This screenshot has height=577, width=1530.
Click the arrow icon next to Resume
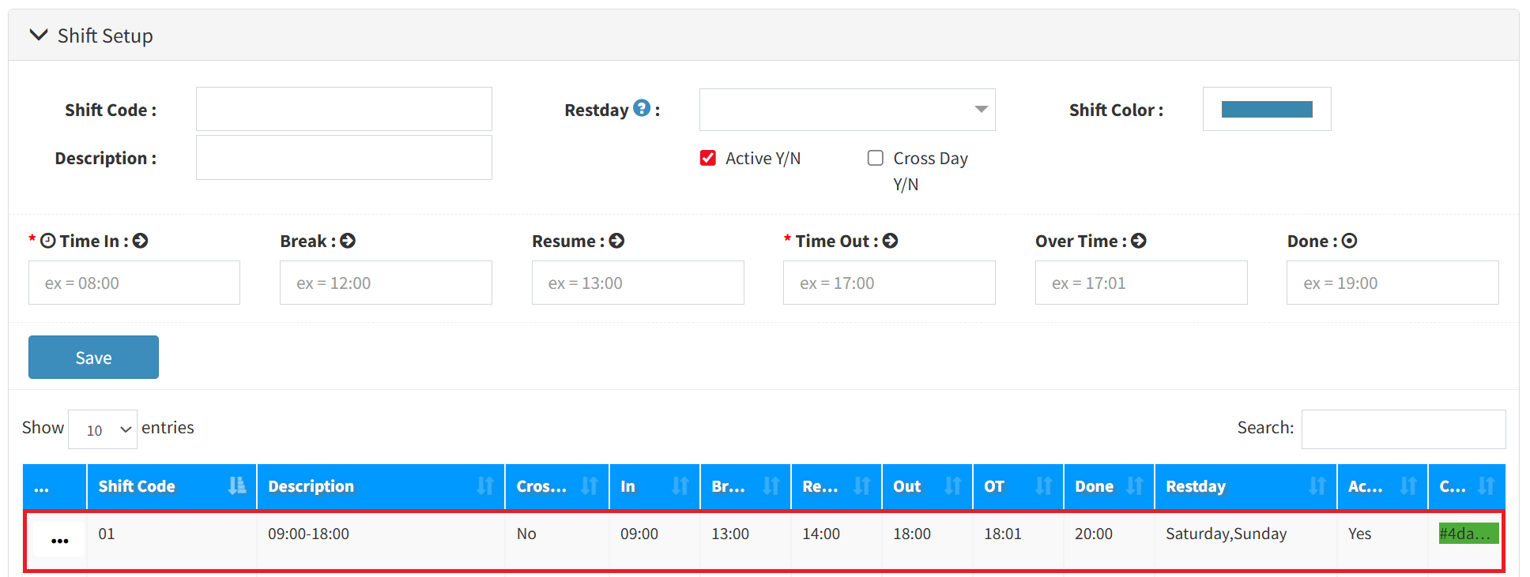click(617, 241)
